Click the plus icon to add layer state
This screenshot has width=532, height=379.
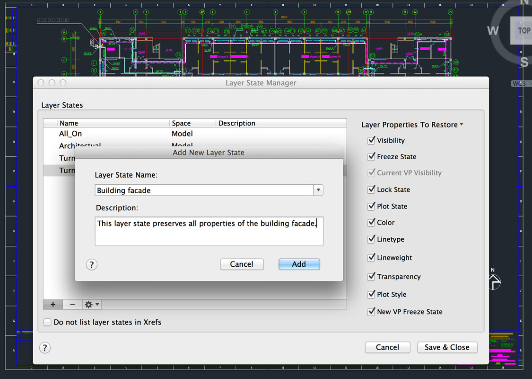click(53, 305)
